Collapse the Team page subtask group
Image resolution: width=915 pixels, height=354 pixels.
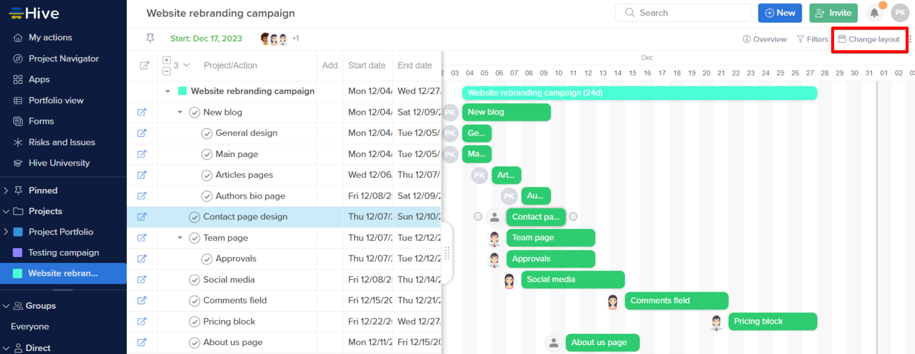(180, 237)
